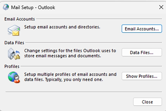Click "Change settings for the files" description line

point(70,51)
